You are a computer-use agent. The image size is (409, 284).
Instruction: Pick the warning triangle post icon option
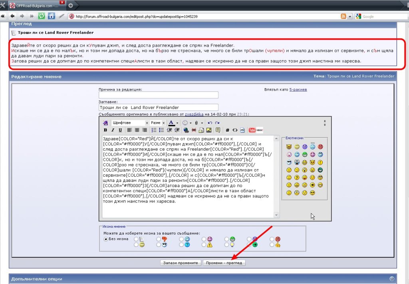(x=204, y=245)
